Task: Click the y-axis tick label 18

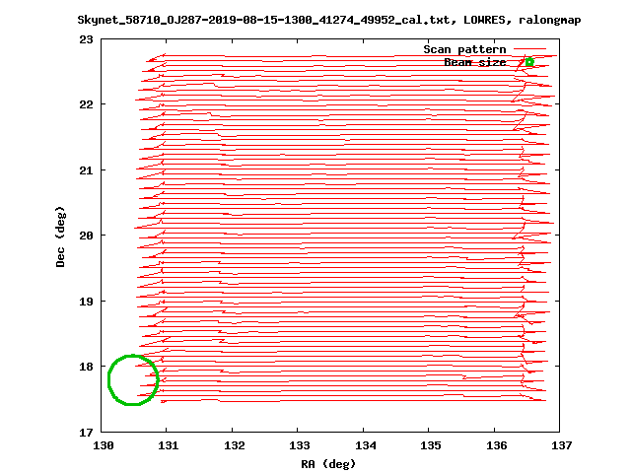Action: 86,367
